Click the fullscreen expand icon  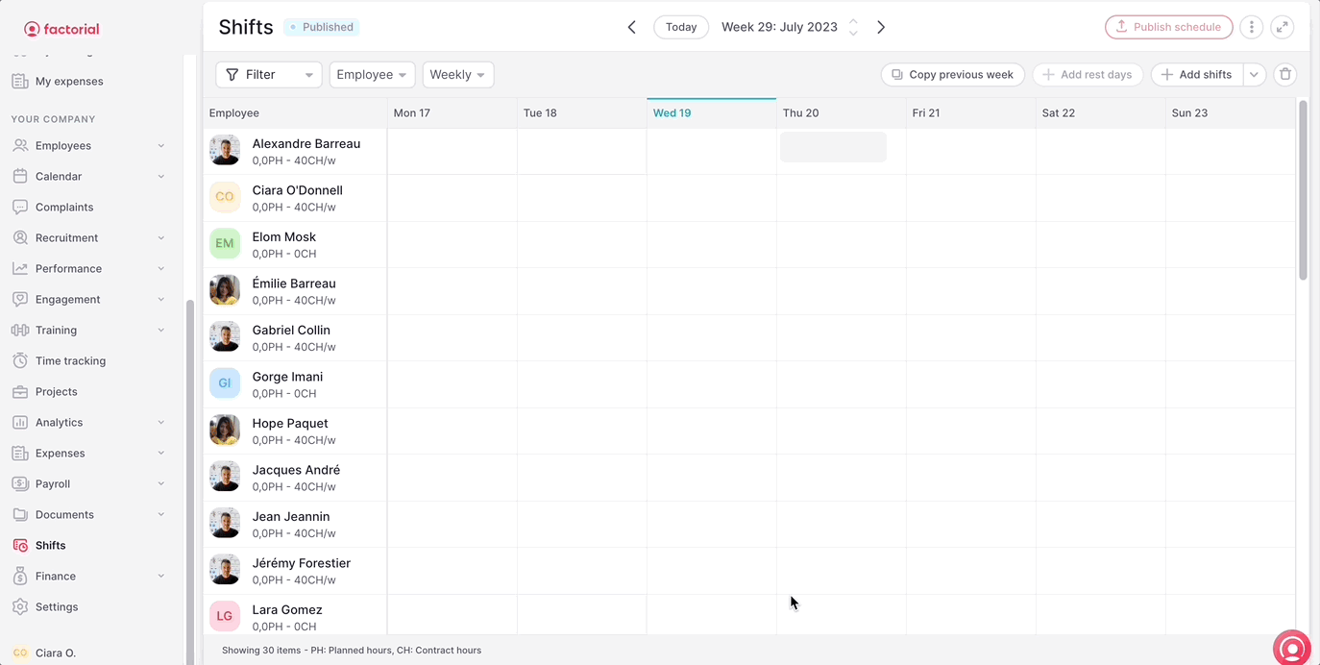[x=1283, y=27]
